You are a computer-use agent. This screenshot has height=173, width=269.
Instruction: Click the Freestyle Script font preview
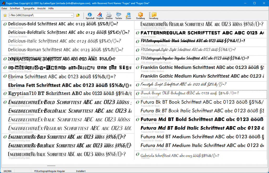click(184, 85)
